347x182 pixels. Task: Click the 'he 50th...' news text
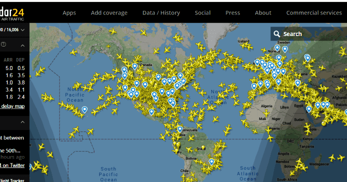point(10,150)
